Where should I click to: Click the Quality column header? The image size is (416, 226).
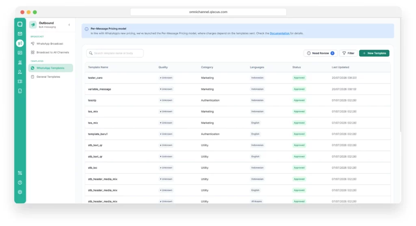click(163, 67)
